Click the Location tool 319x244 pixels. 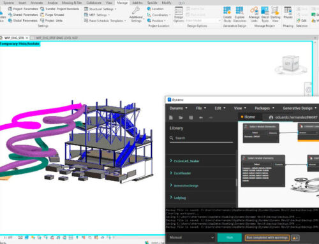(155, 9)
